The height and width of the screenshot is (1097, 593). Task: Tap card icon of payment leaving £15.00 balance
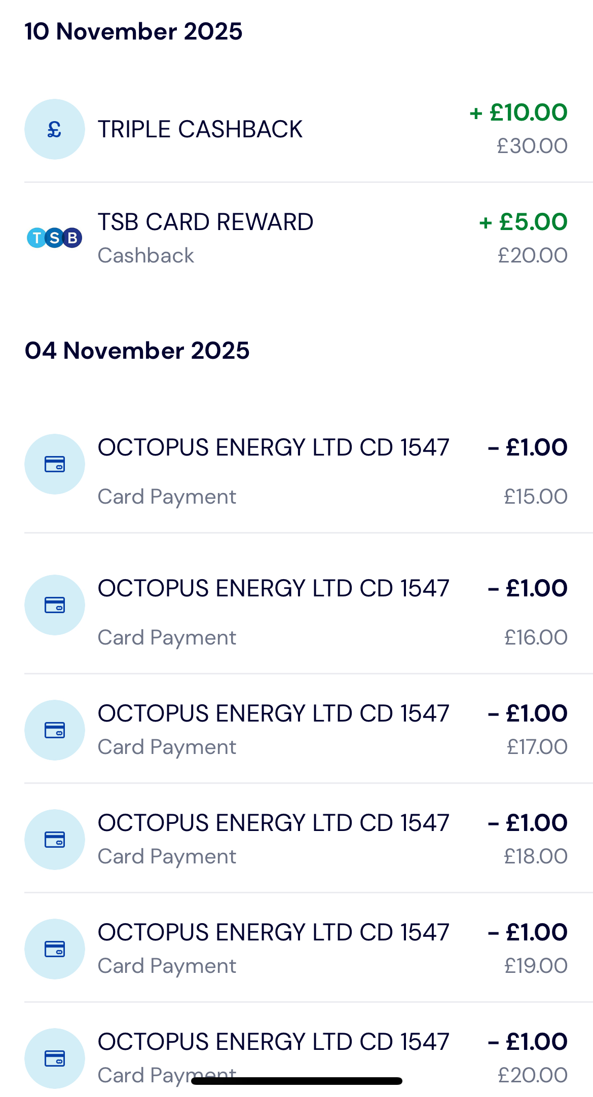click(54, 464)
